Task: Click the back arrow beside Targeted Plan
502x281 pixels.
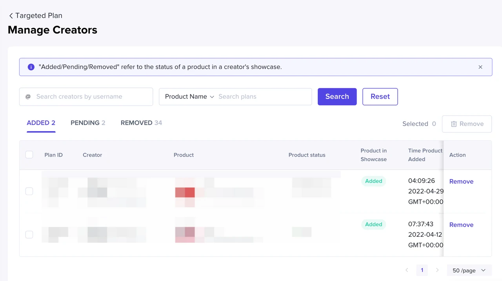Action: click(11, 16)
